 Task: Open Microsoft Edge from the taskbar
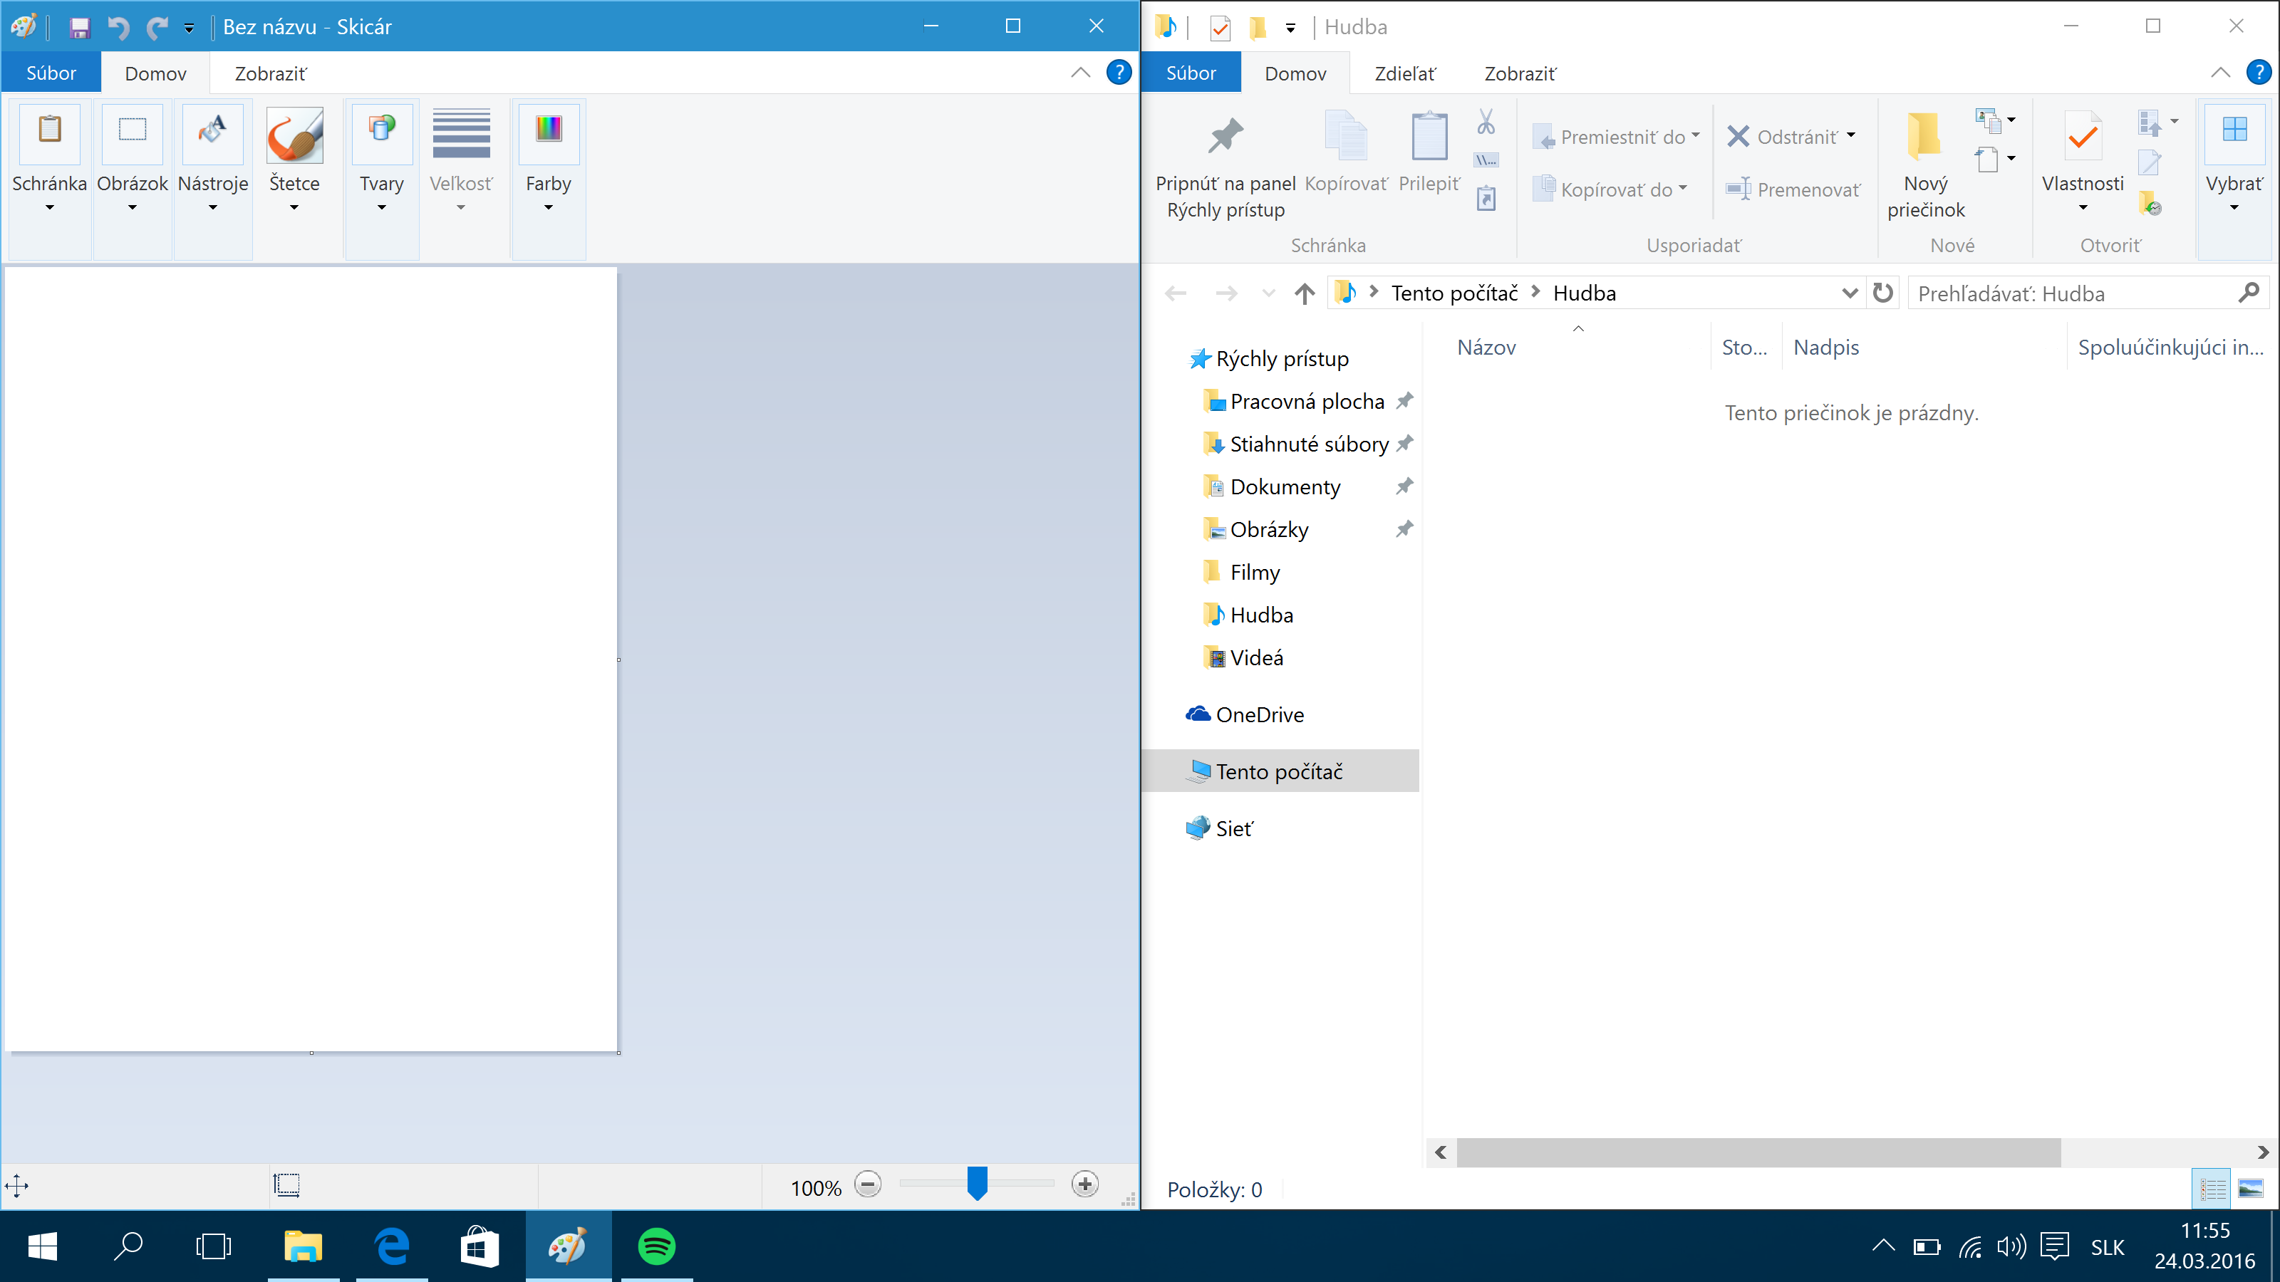coord(391,1246)
